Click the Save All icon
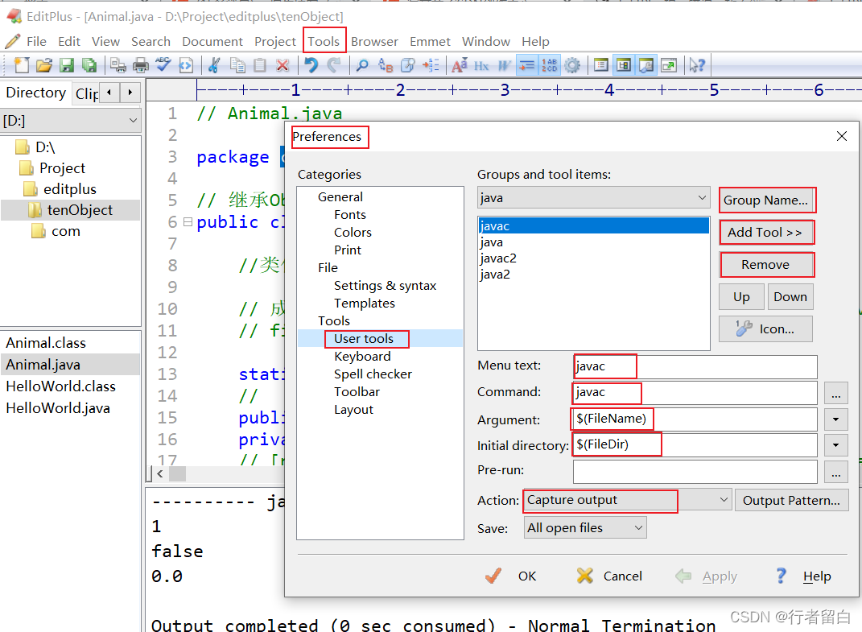The height and width of the screenshot is (632, 862). (x=89, y=65)
